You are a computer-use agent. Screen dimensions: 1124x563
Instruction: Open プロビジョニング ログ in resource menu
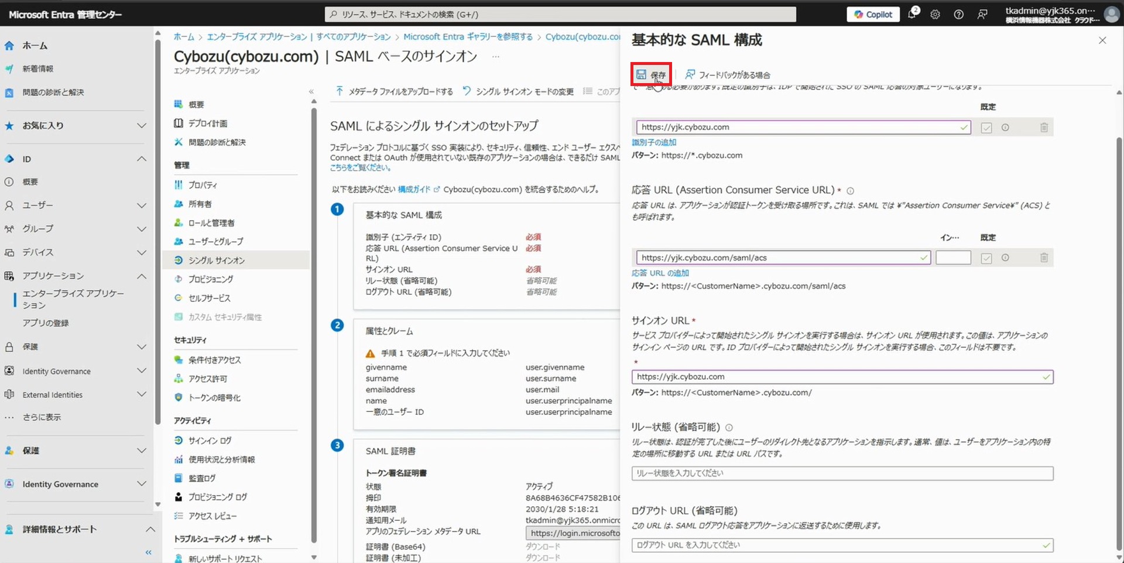[x=217, y=497]
